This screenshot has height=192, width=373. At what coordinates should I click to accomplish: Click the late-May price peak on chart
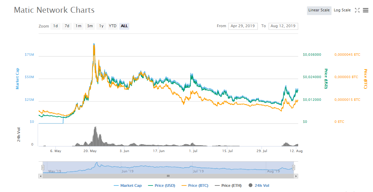(x=94, y=44)
